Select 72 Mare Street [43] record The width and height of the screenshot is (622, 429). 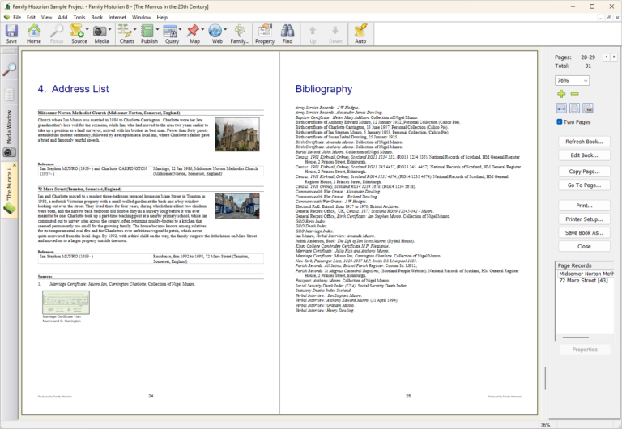[x=585, y=280]
